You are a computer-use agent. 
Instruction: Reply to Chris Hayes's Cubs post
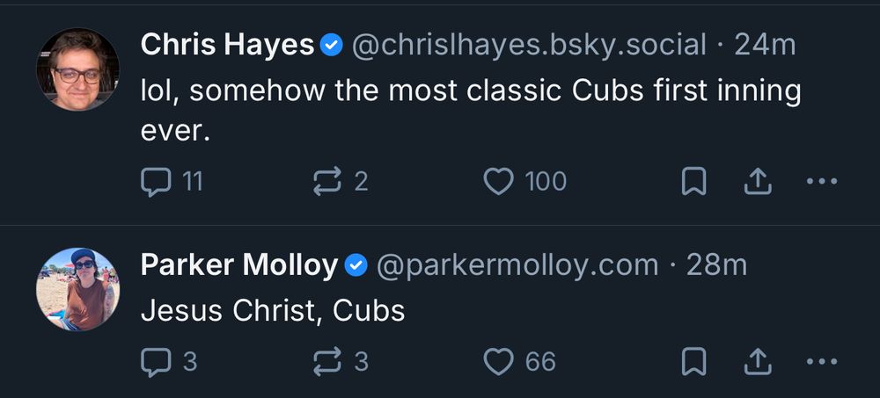pyautogui.click(x=156, y=181)
